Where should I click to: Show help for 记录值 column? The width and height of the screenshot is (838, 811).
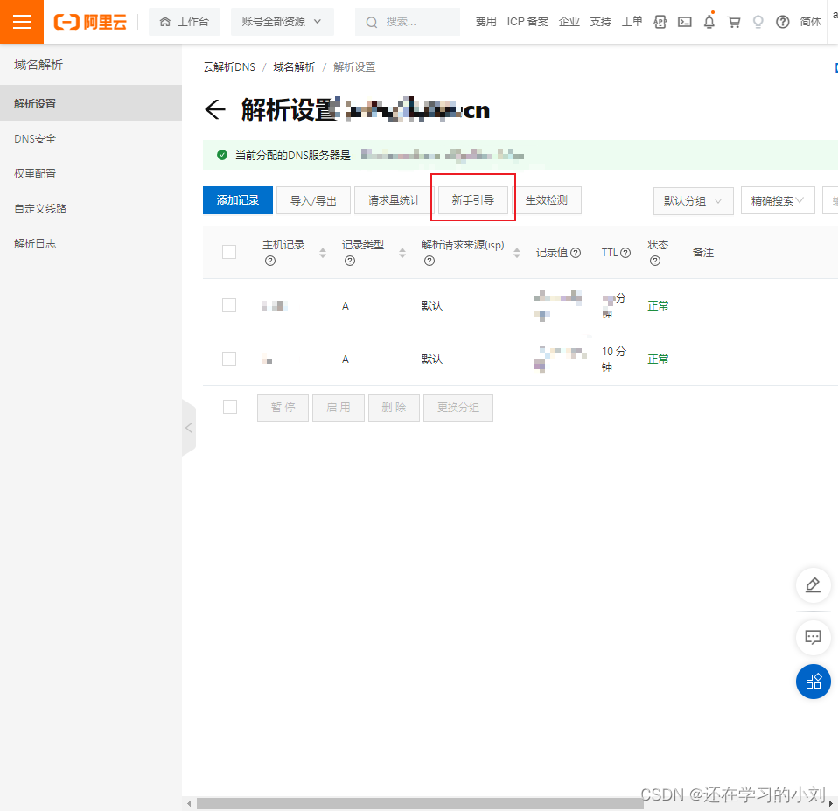click(576, 253)
